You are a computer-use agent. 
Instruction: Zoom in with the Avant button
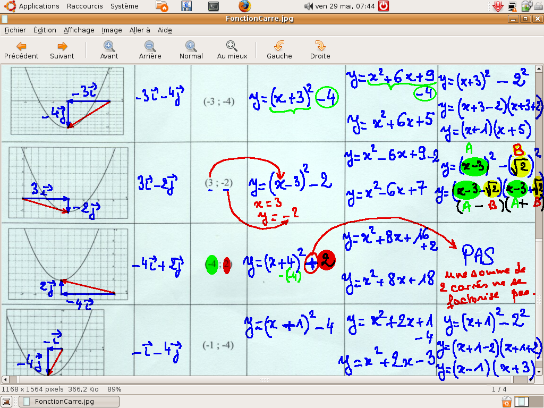point(109,50)
